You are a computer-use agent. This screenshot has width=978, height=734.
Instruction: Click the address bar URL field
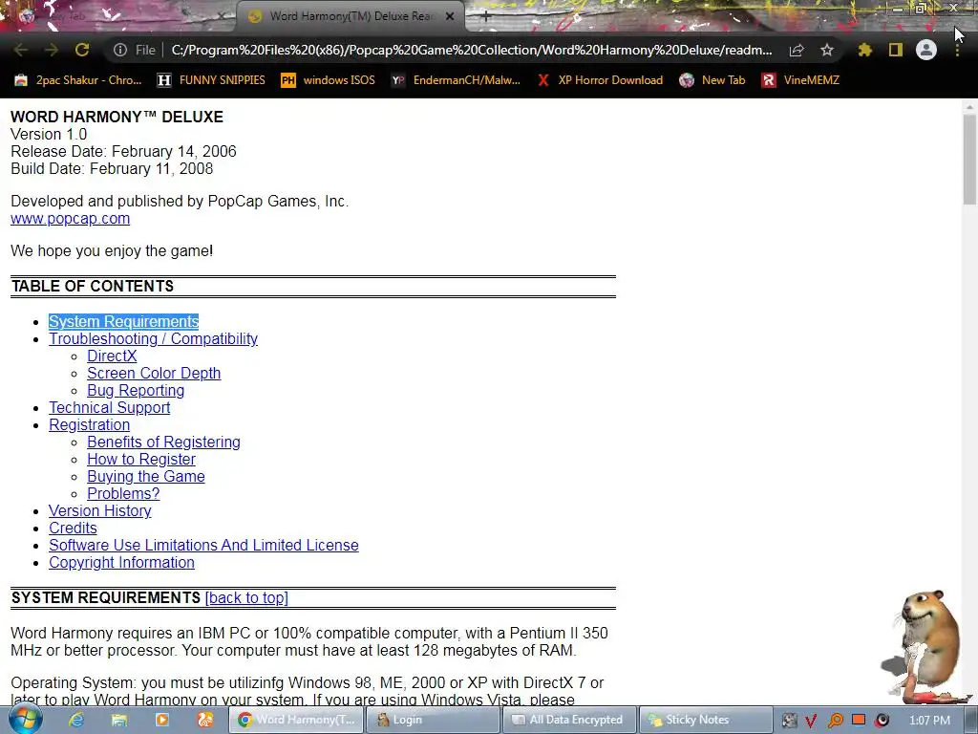coord(472,50)
